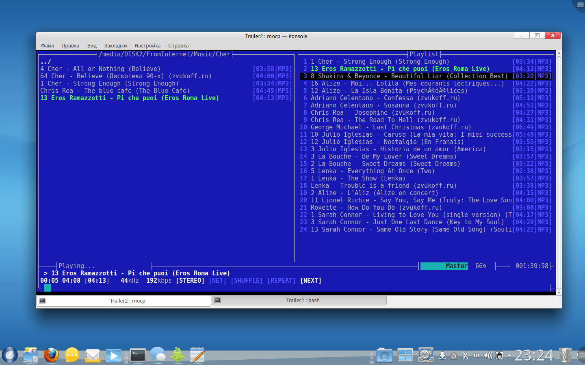This screenshot has width=585, height=365.
Task: Select Roxette - How Do You Do
Action: 426,208
